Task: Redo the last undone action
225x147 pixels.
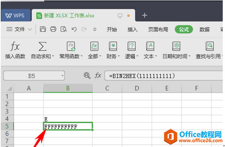Action: (84, 30)
